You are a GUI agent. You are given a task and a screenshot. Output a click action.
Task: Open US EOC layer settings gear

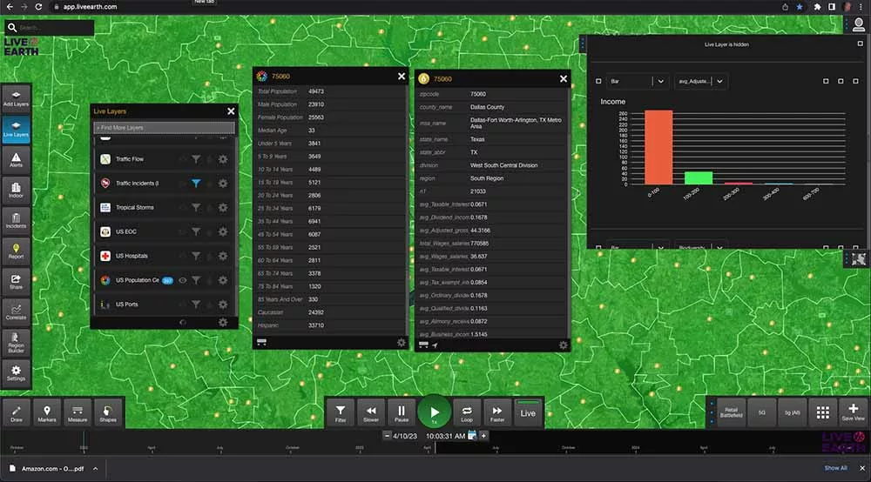click(x=223, y=231)
